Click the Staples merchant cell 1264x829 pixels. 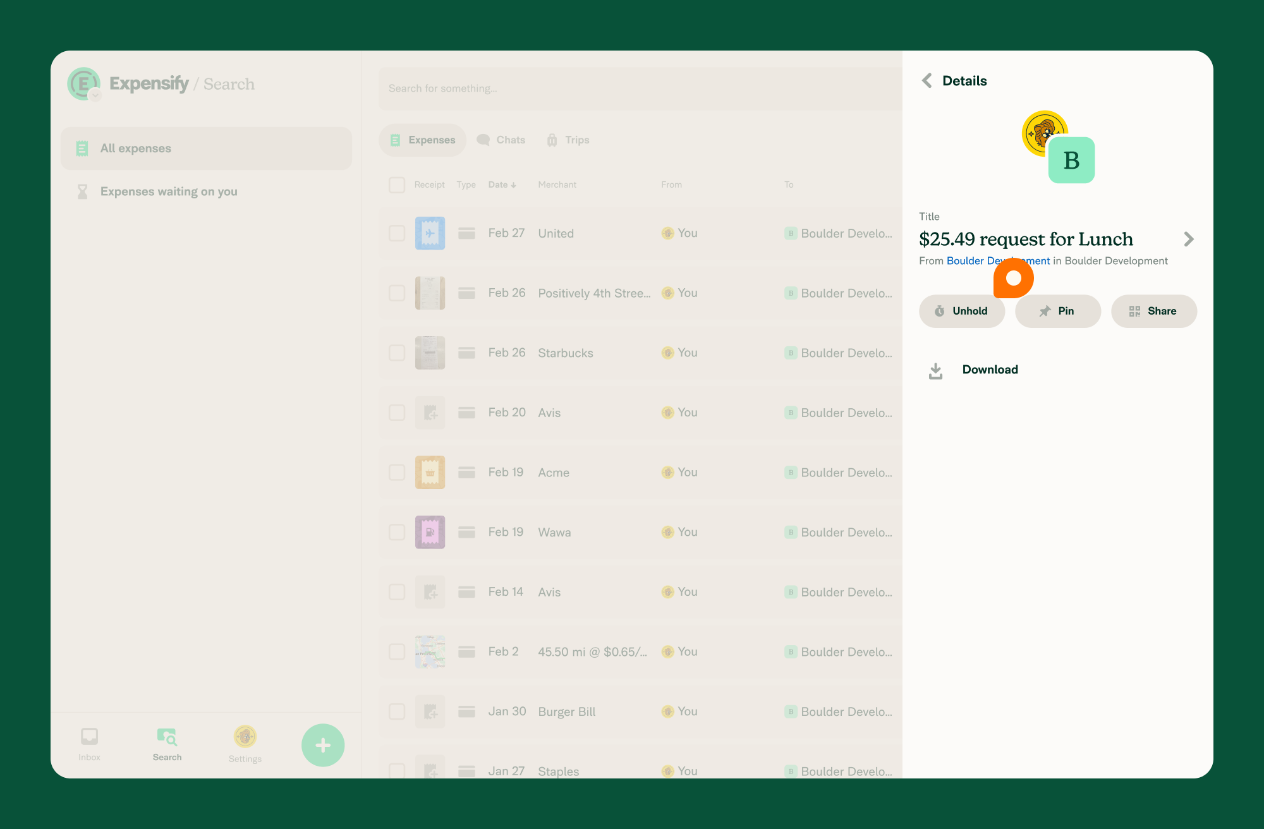[558, 771]
